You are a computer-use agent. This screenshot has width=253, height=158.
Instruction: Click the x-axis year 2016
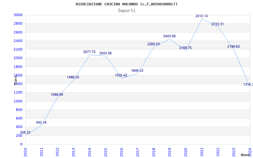(x=121, y=152)
